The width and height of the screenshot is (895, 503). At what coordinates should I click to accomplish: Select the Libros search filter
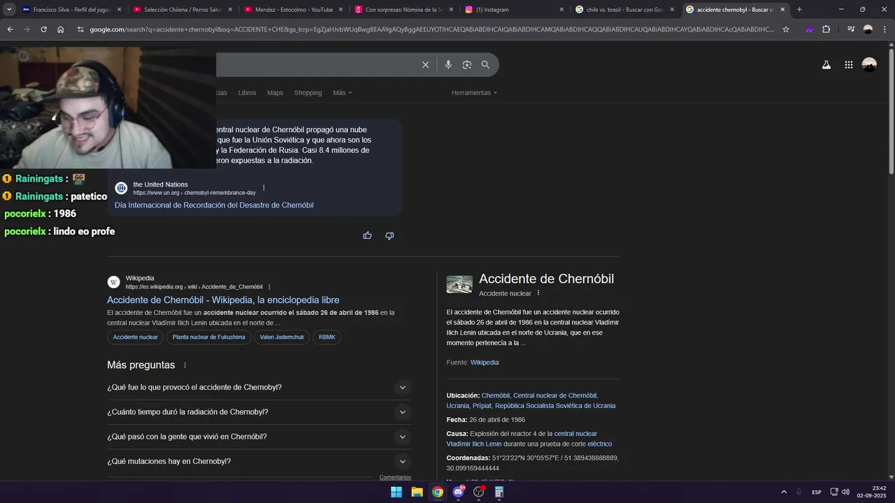tap(247, 93)
